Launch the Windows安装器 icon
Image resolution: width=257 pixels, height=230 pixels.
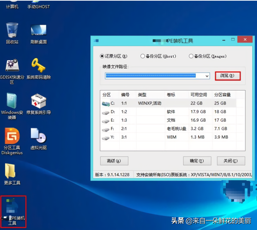(x=12, y=106)
